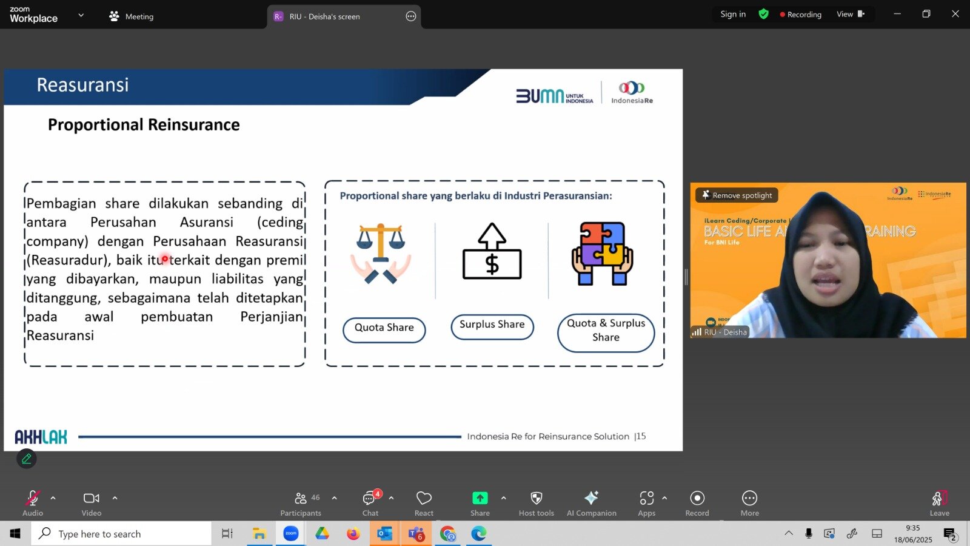Expand apps options arrow next to Apps
970x546 pixels.
pos(665,498)
